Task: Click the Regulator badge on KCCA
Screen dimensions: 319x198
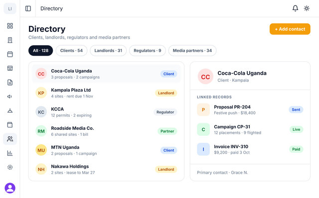Action: pyautogui.click(x=165, y=112)
